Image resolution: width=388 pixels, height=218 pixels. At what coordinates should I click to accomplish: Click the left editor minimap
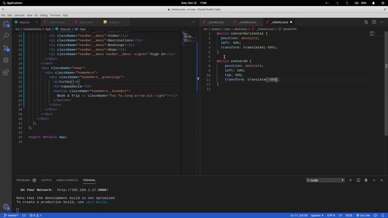[189, 38]
